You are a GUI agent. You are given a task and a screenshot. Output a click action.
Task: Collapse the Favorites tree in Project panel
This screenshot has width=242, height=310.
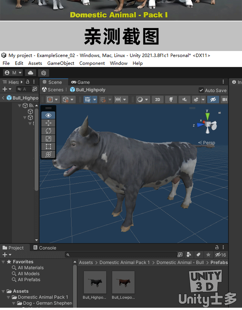(x=4, y=262)
